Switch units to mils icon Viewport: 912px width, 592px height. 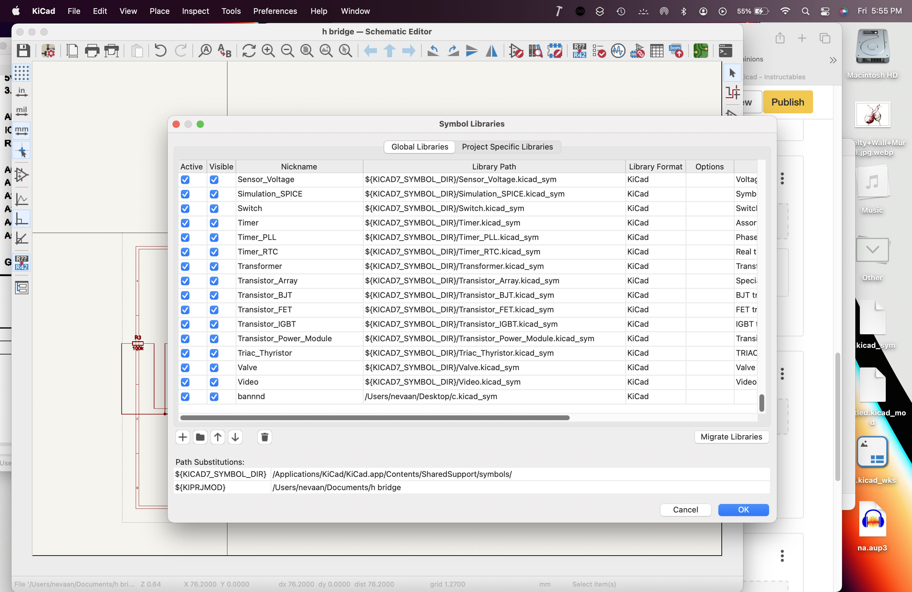(21, 111)
